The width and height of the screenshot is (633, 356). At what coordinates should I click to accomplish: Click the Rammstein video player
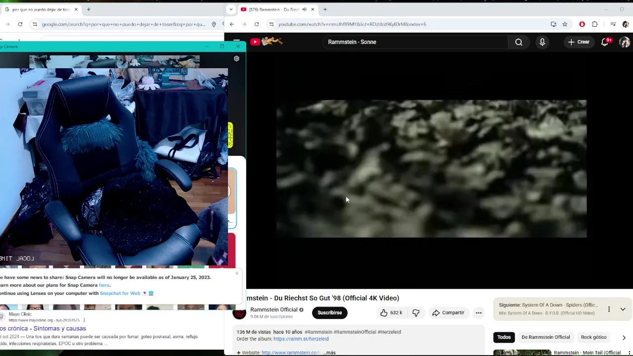(x=431, y=169)
